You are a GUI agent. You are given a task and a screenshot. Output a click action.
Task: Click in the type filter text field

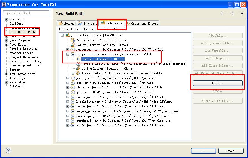click(x=26, y=13)
